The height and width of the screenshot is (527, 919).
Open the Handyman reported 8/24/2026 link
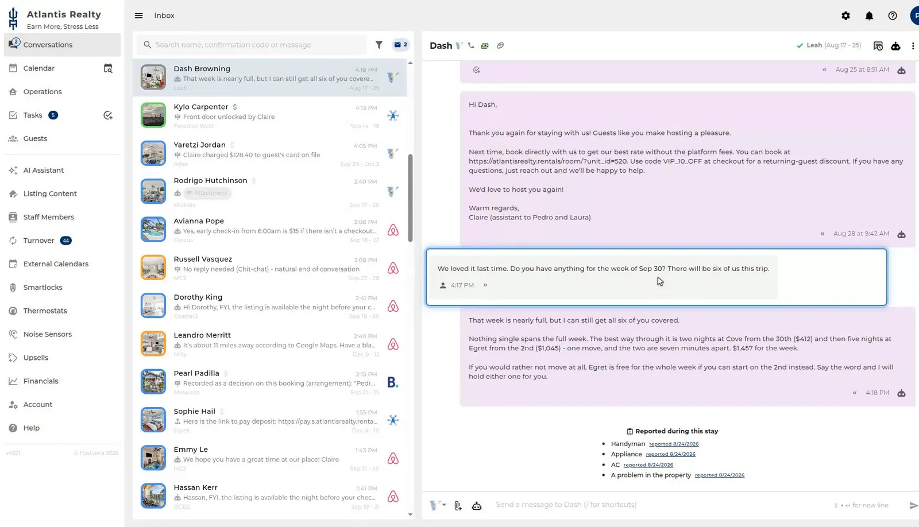674,444
